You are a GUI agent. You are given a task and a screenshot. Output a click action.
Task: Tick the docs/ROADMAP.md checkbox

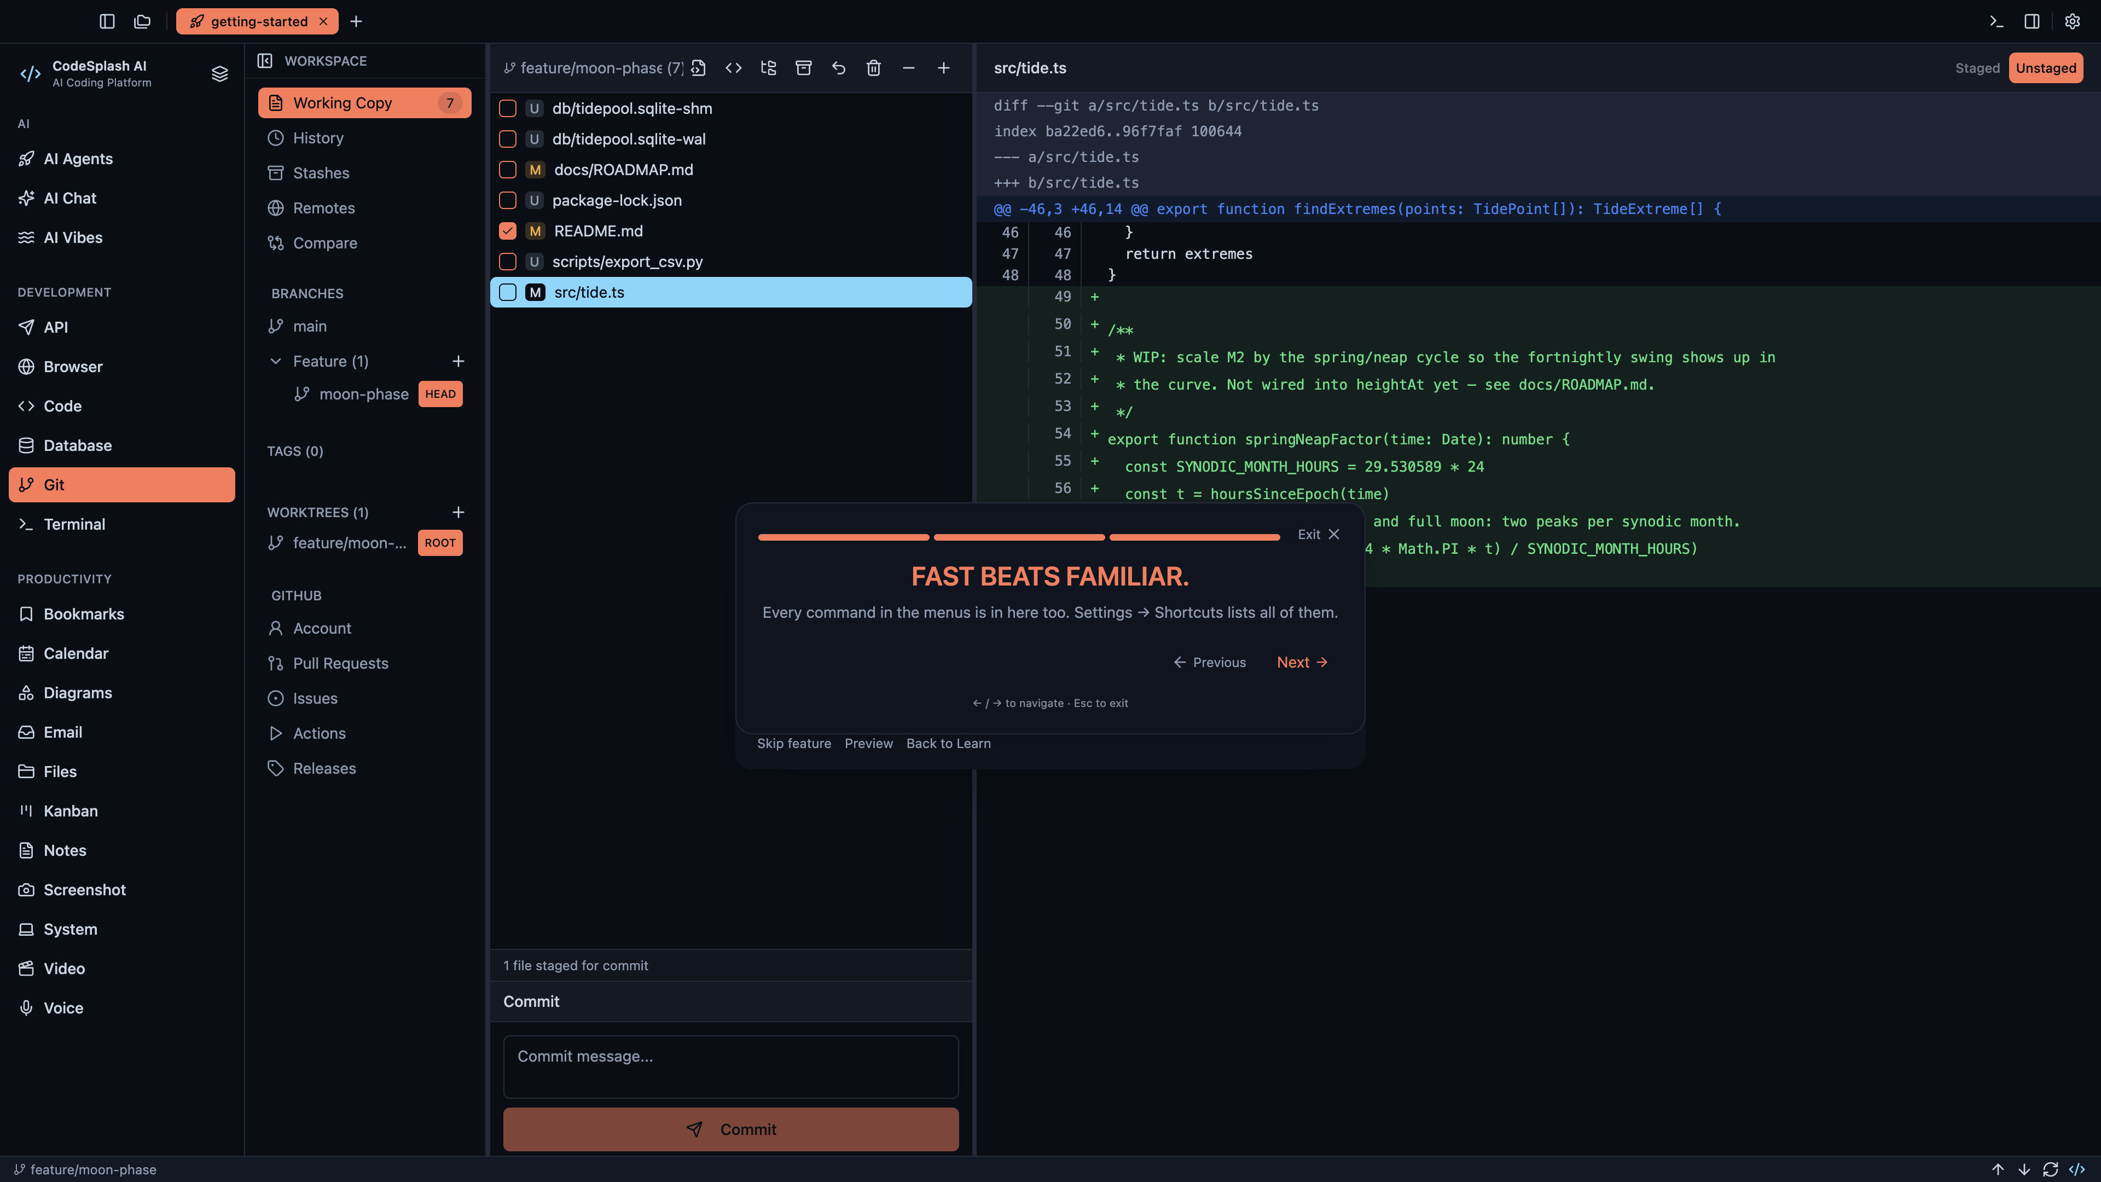click(x=507, y=170)
